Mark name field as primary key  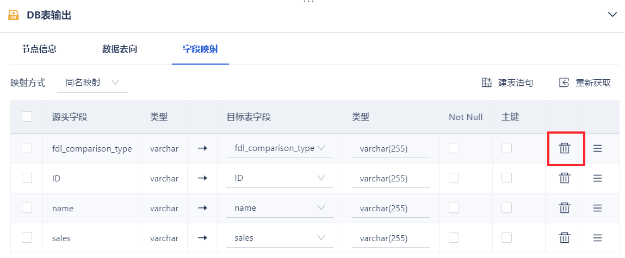click(507, 208)
